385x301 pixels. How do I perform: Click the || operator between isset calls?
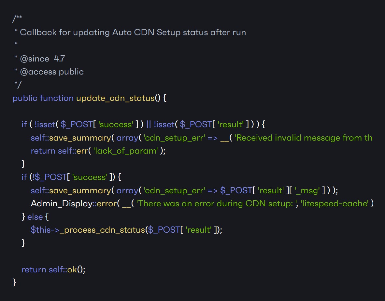(x=149, y=125)
